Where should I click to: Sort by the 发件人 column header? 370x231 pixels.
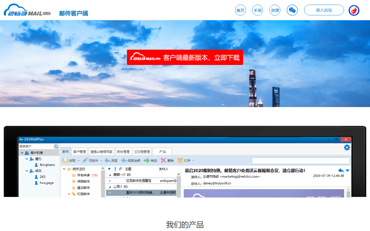point(163,169)
